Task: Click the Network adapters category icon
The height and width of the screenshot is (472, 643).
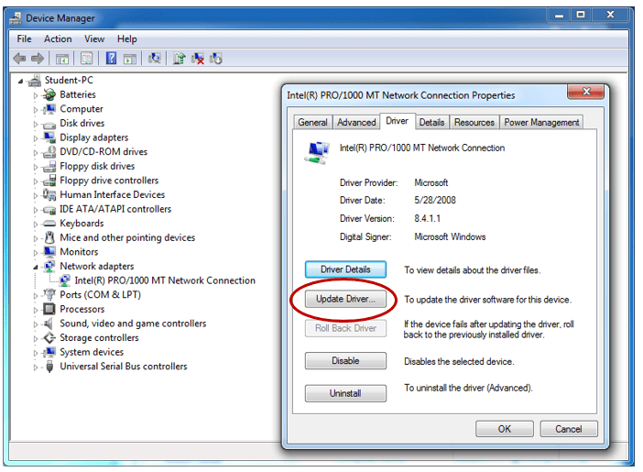Action: click(x=49, y=267)
